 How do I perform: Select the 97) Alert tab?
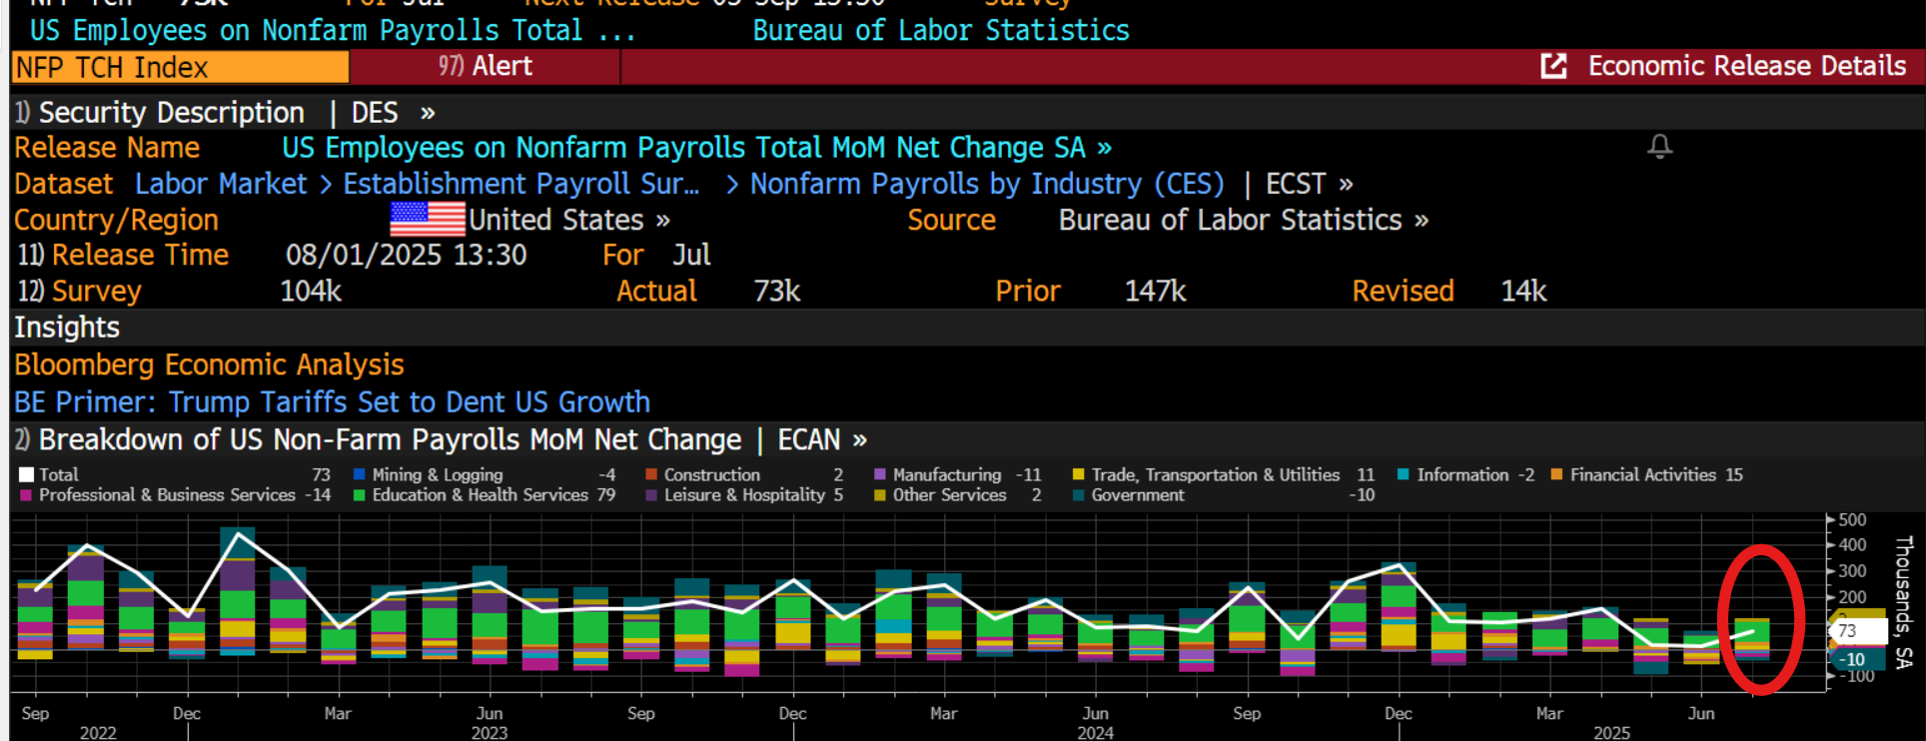485,66
